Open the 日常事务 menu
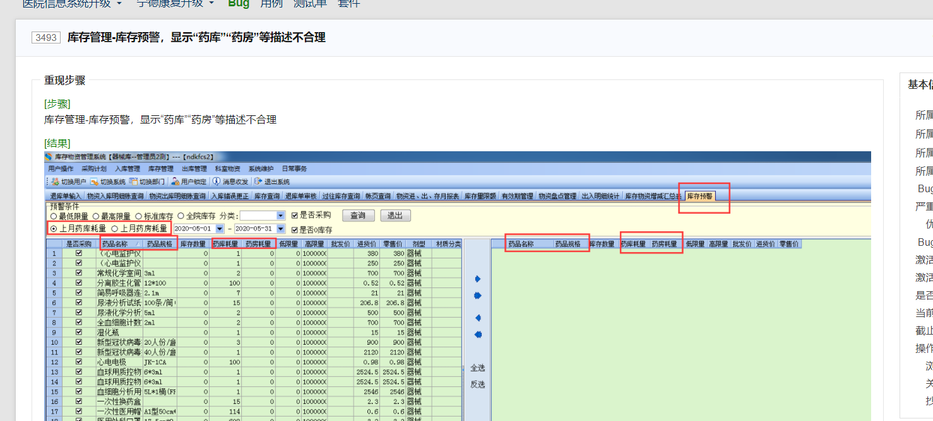The width and height of the screenshot is (933, 421). 294,169
